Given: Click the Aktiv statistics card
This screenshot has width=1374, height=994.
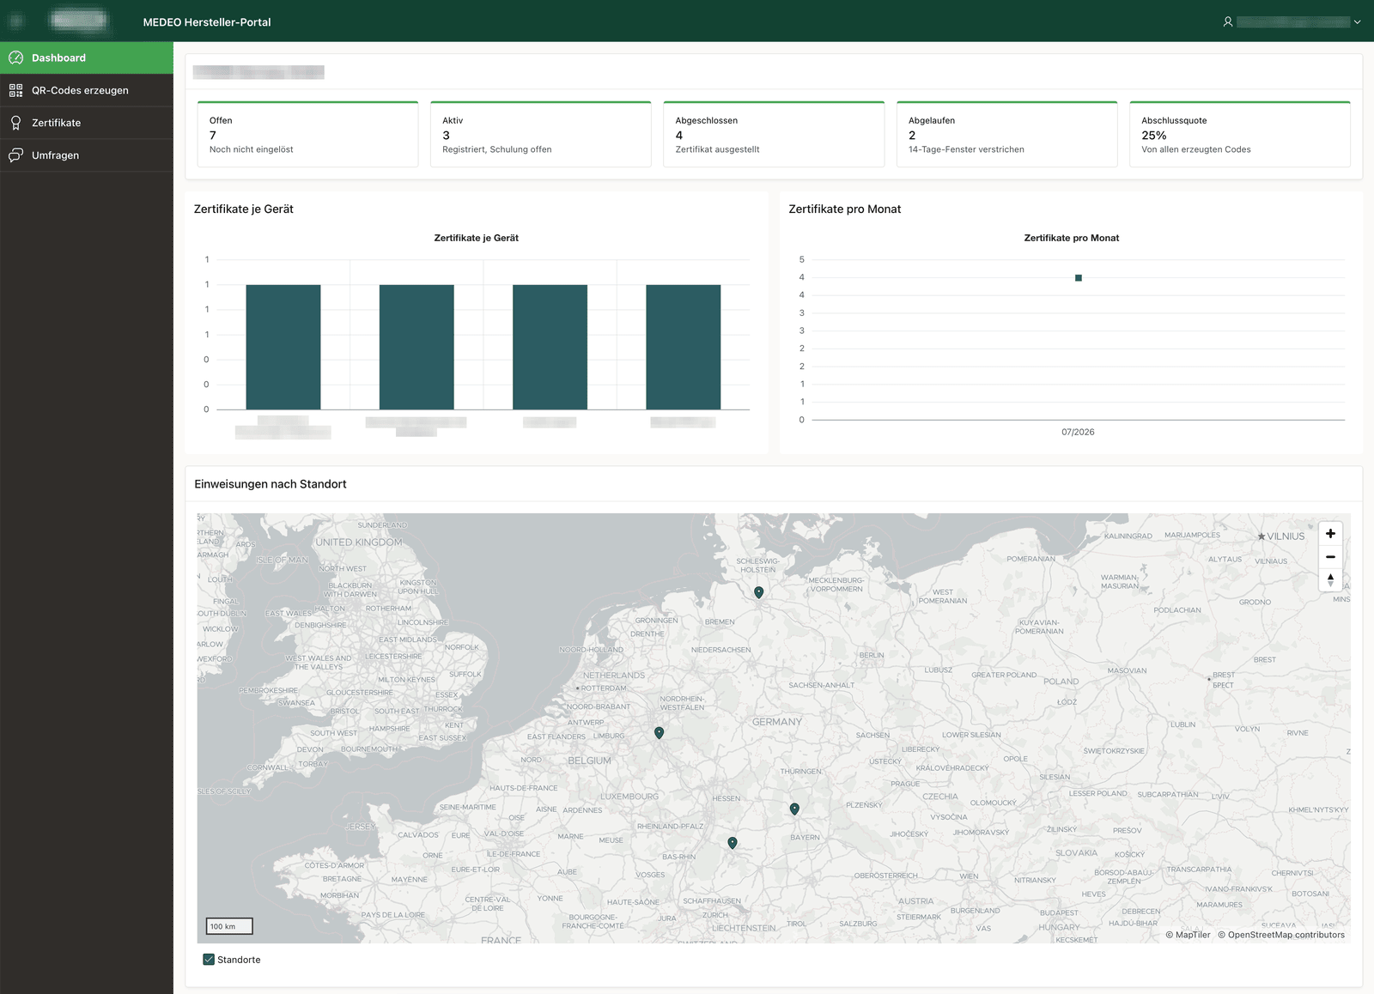Looking at the screenshot, I should coord(541,134).
